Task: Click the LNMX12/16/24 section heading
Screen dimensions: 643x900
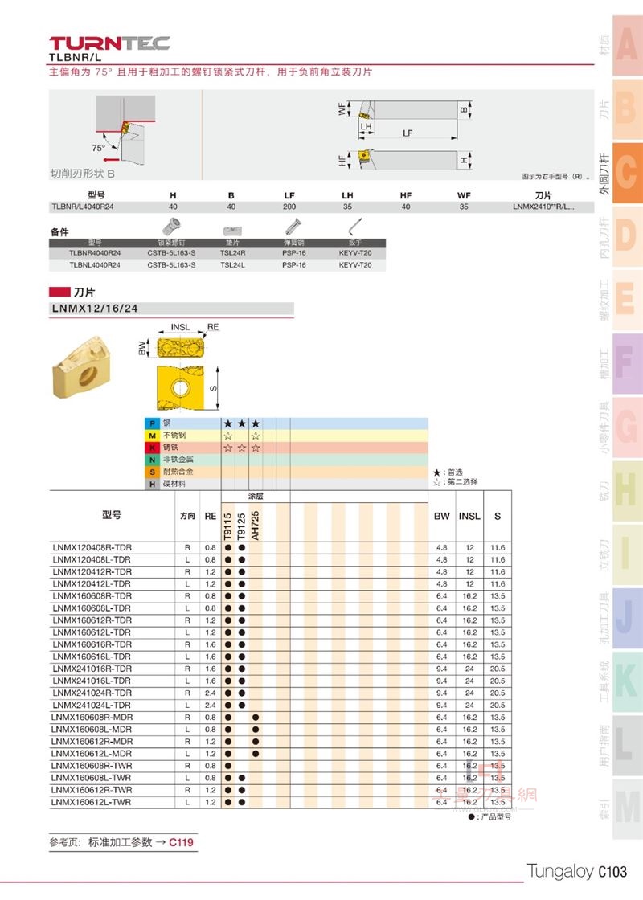Action: [x=95, y=309]
